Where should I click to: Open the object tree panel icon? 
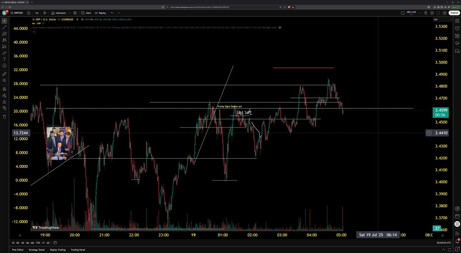click(x=457, y=43)
